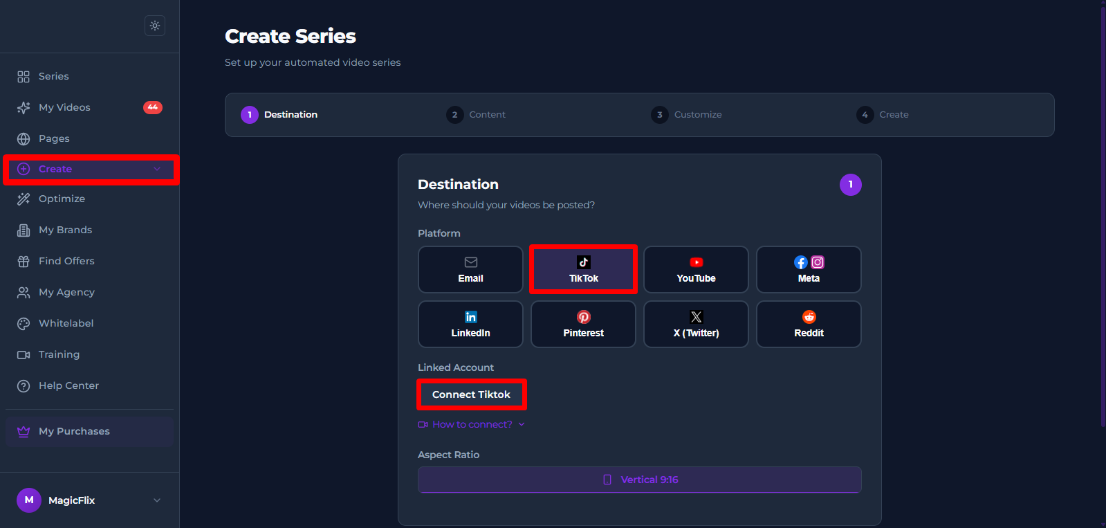
Task: Toggle the light/dark theme sun icon
Action: (x=155, y=26)
